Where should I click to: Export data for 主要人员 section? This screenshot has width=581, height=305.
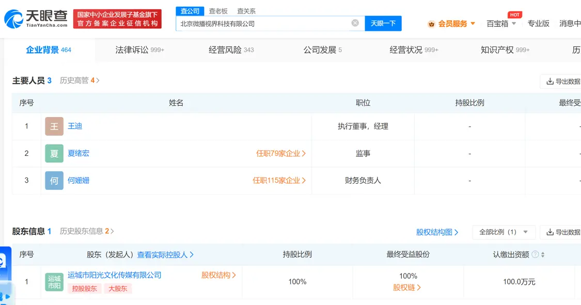click(x=563, y=82)
